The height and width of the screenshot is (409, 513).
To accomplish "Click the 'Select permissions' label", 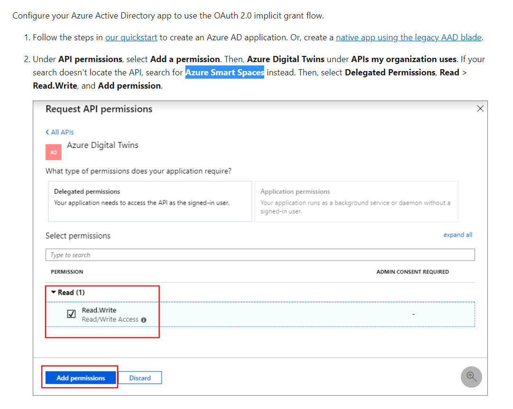I will click(78, 236).
